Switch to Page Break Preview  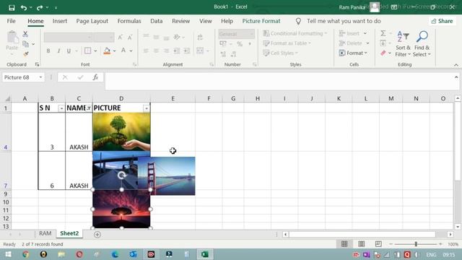378,244
